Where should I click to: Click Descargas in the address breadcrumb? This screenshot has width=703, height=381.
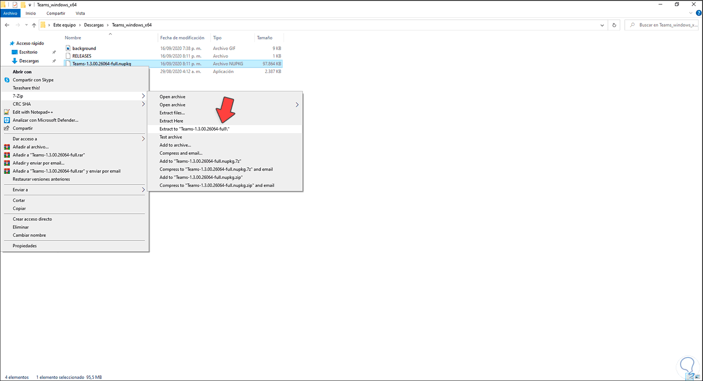(x=94, y=25)
